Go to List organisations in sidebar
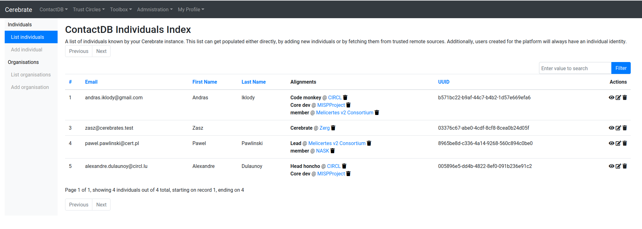The height and width of the screenshot is (229, 642). (x=31, y=75)
